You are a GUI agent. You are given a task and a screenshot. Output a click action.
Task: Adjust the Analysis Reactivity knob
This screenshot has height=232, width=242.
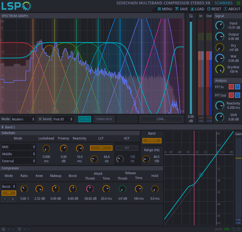pos(220,106)
